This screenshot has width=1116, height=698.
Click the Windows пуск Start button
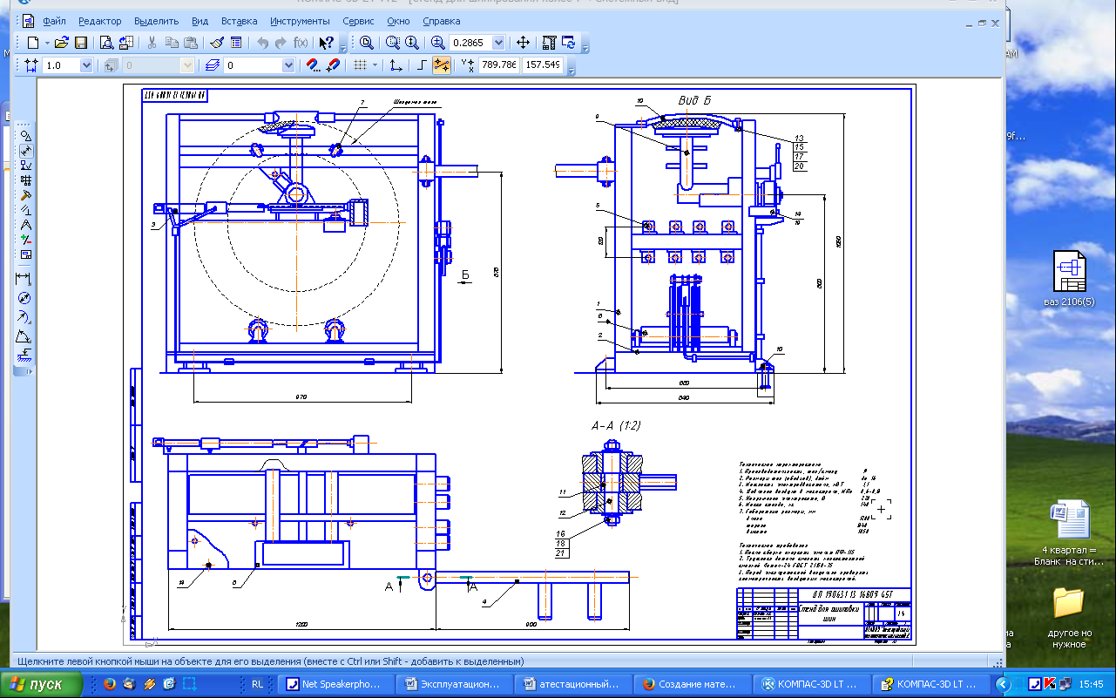[41, 684]
